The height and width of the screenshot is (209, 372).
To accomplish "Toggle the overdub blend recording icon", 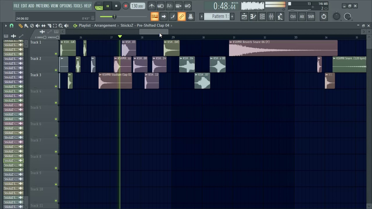I will (178, 6).
